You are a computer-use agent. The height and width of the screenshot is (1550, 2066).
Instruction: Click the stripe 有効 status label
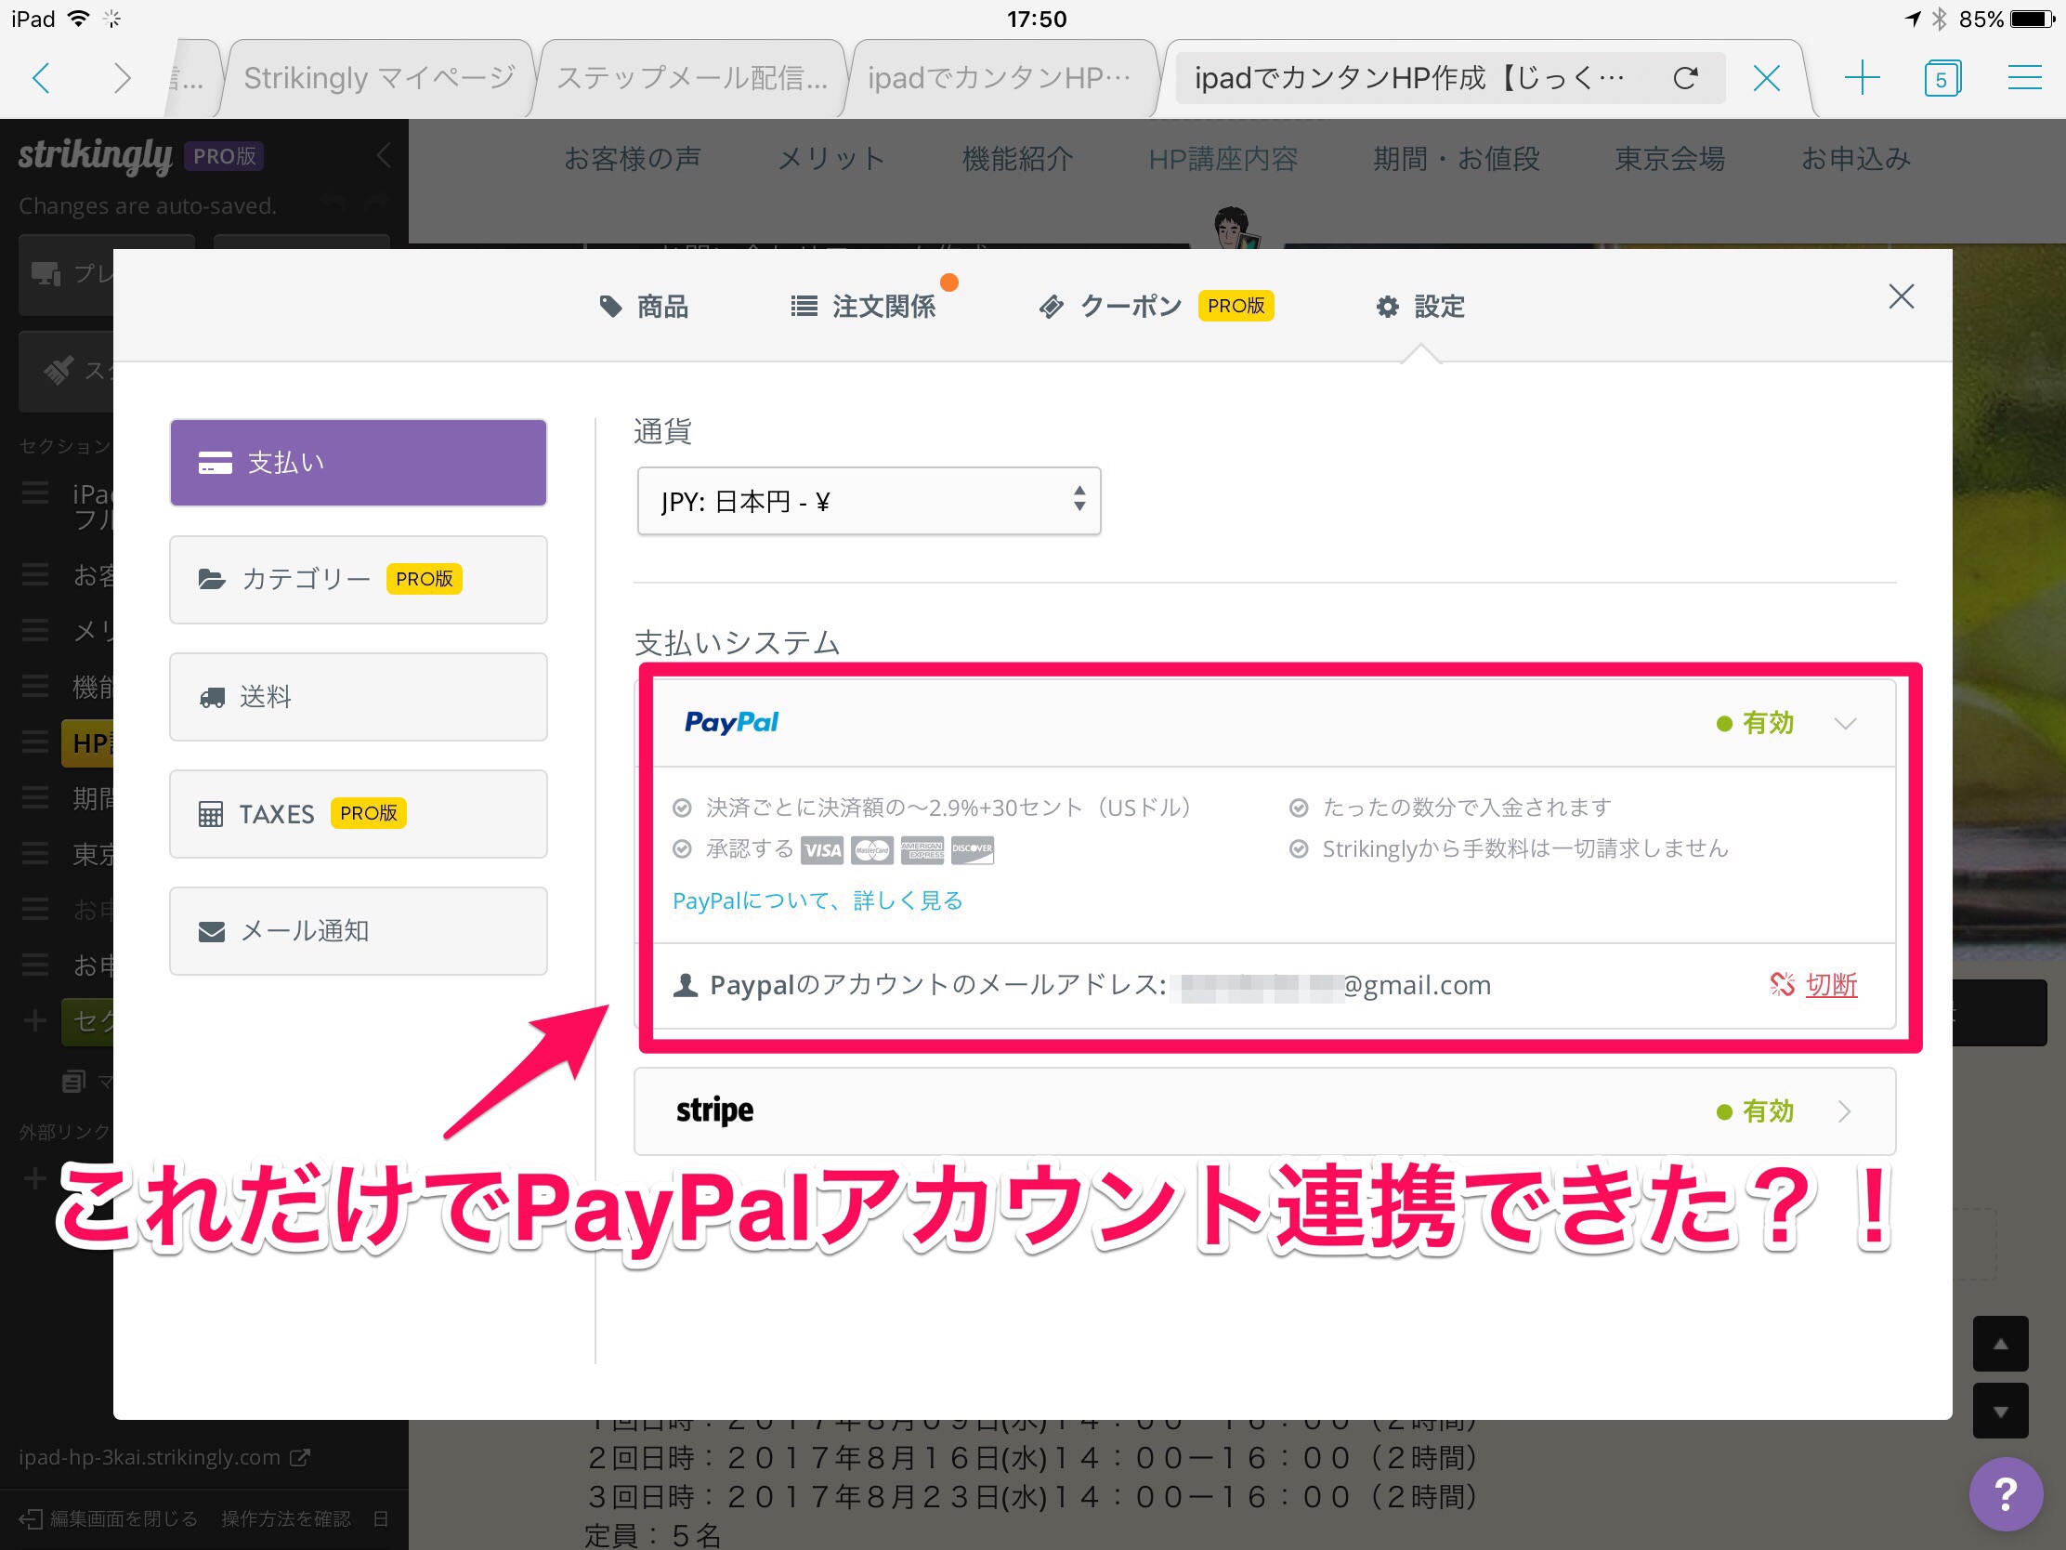tap(1756, 1111)
